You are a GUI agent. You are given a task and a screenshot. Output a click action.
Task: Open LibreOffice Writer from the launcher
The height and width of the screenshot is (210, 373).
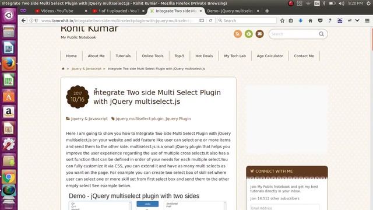[9, 48]
